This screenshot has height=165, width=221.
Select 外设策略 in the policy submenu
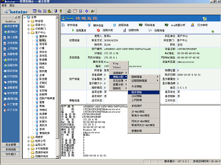(x=144, y=87)
